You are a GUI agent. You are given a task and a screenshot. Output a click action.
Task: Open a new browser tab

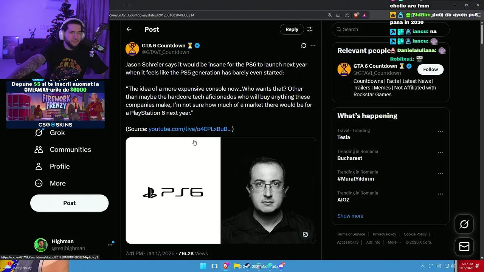[x=129, y=5]
